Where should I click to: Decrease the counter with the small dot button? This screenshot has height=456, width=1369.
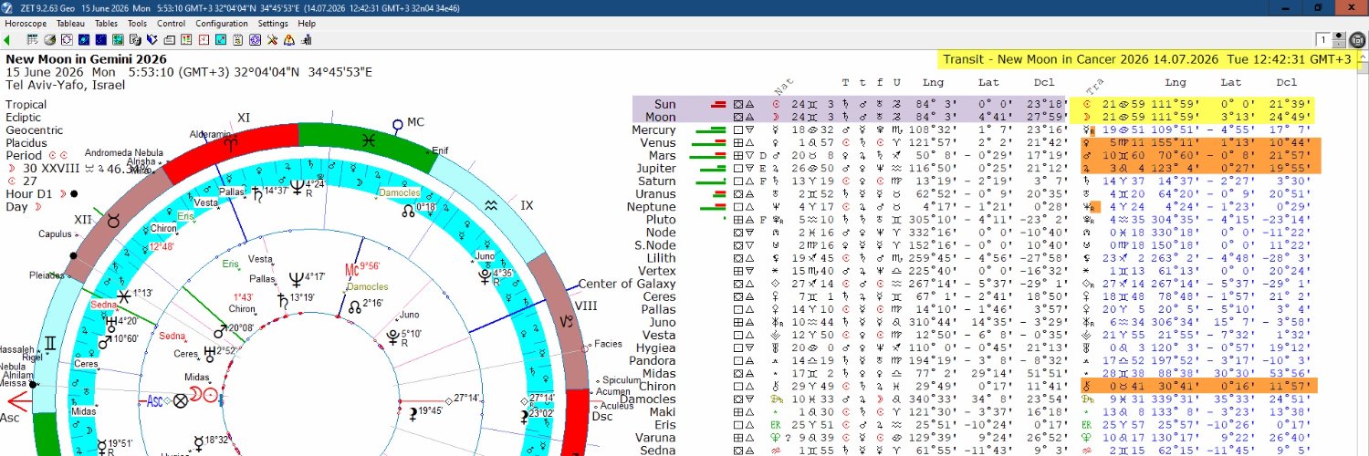click(1339, 44)
